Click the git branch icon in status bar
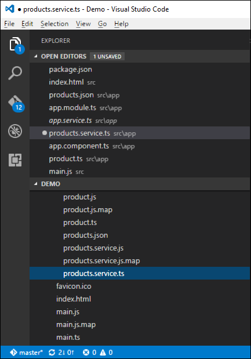Image resolution: width=251 pixels, height=359 pixels. coord(13,353)
